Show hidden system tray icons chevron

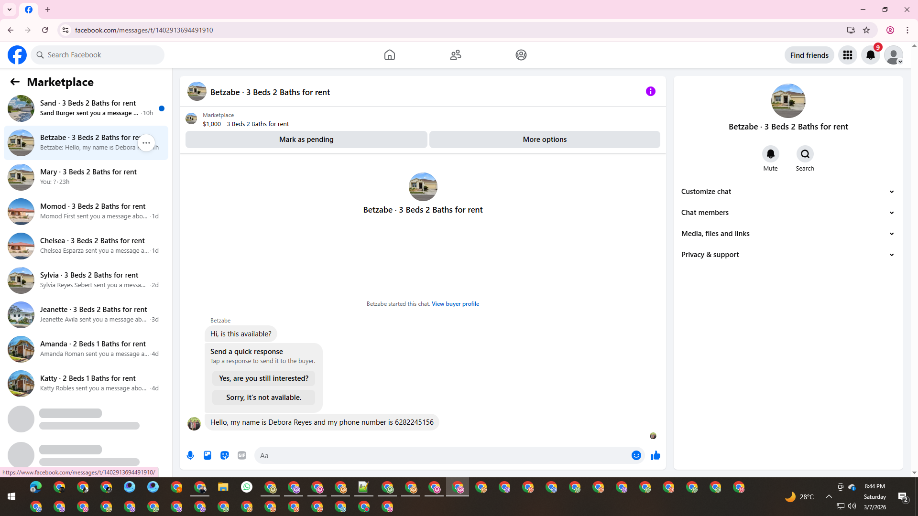click(x=829, y=496)
